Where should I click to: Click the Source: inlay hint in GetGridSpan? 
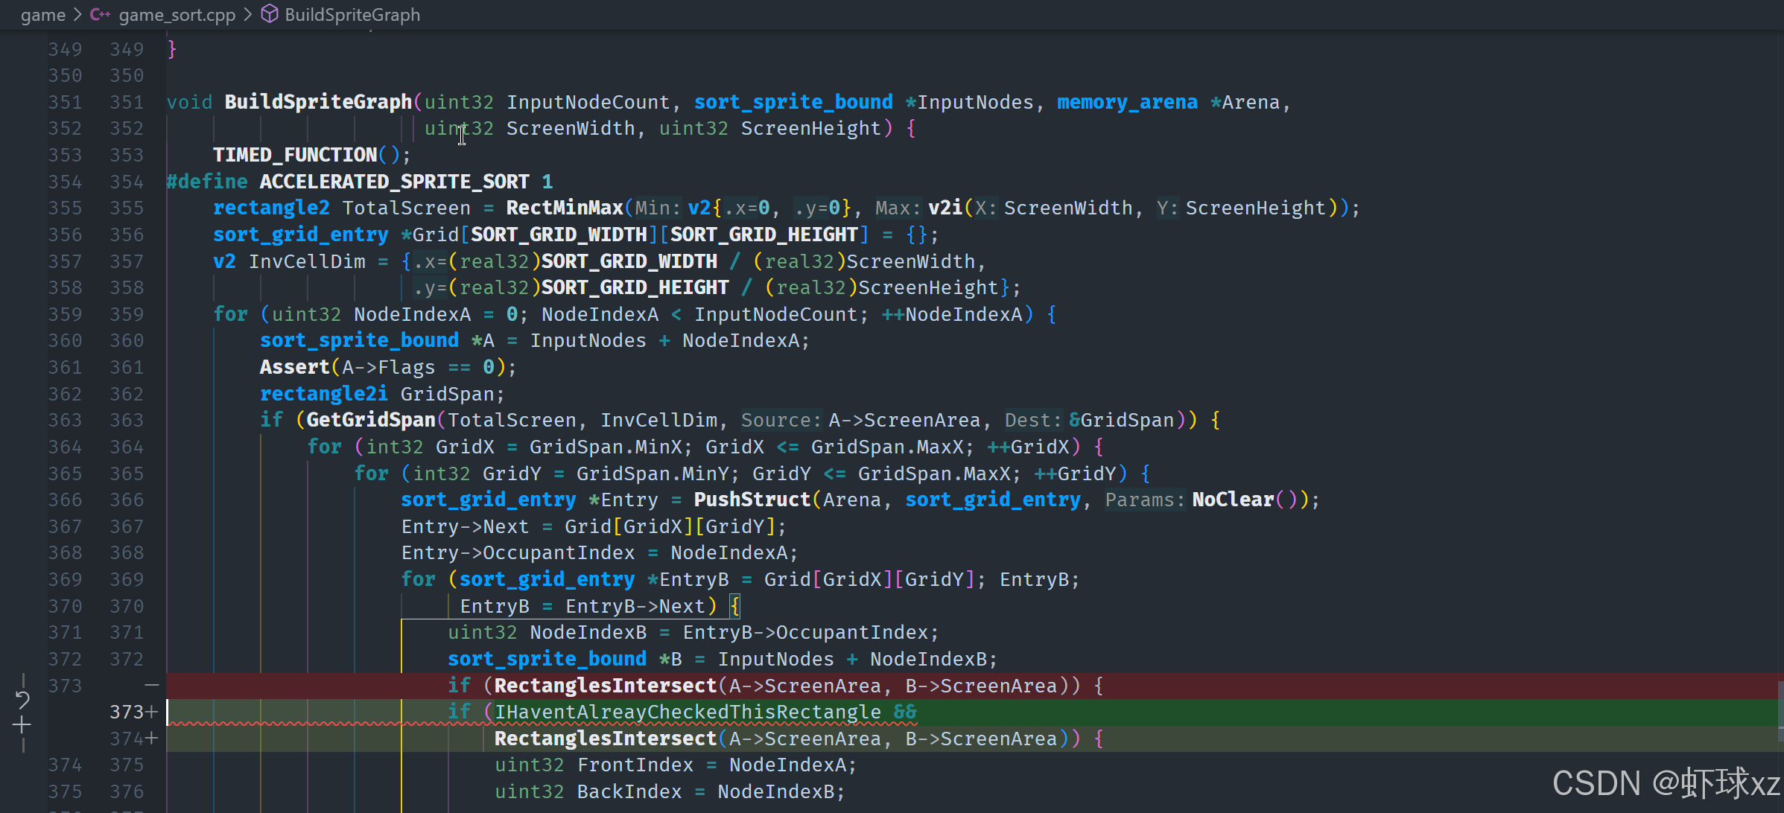coord(781,421)
